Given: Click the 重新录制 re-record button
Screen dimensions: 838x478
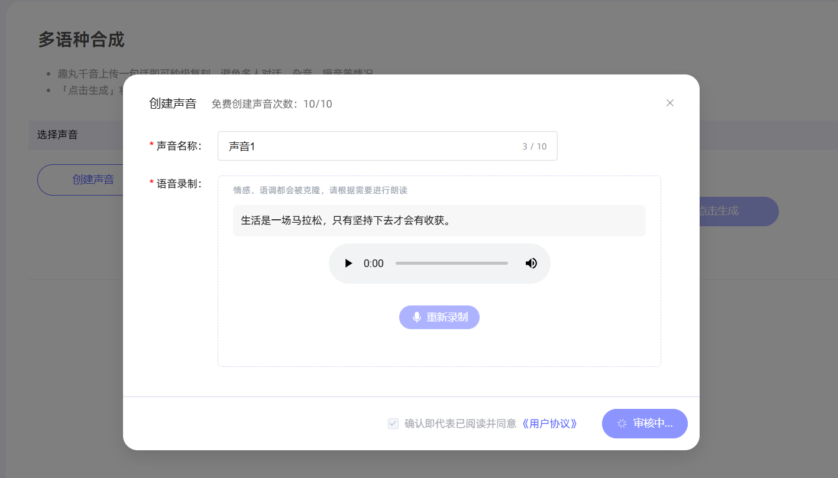Looking at the screenshot, I should point(439,317).
